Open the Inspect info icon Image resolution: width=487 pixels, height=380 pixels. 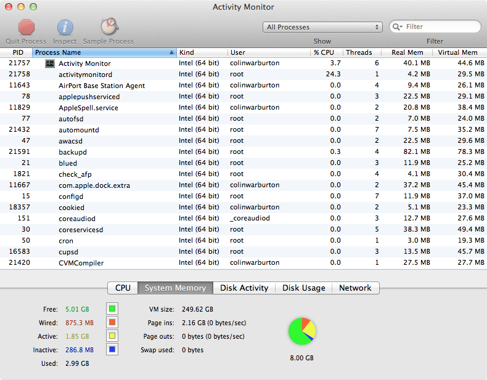tap(65, 27)
